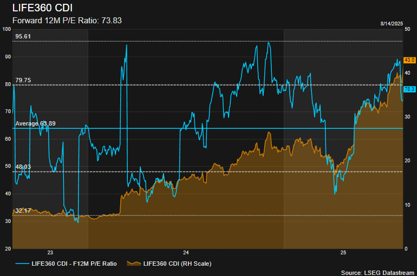417x276 pixels.
Task: Click the 32.17 lower band label
Action: click(23, 211)
